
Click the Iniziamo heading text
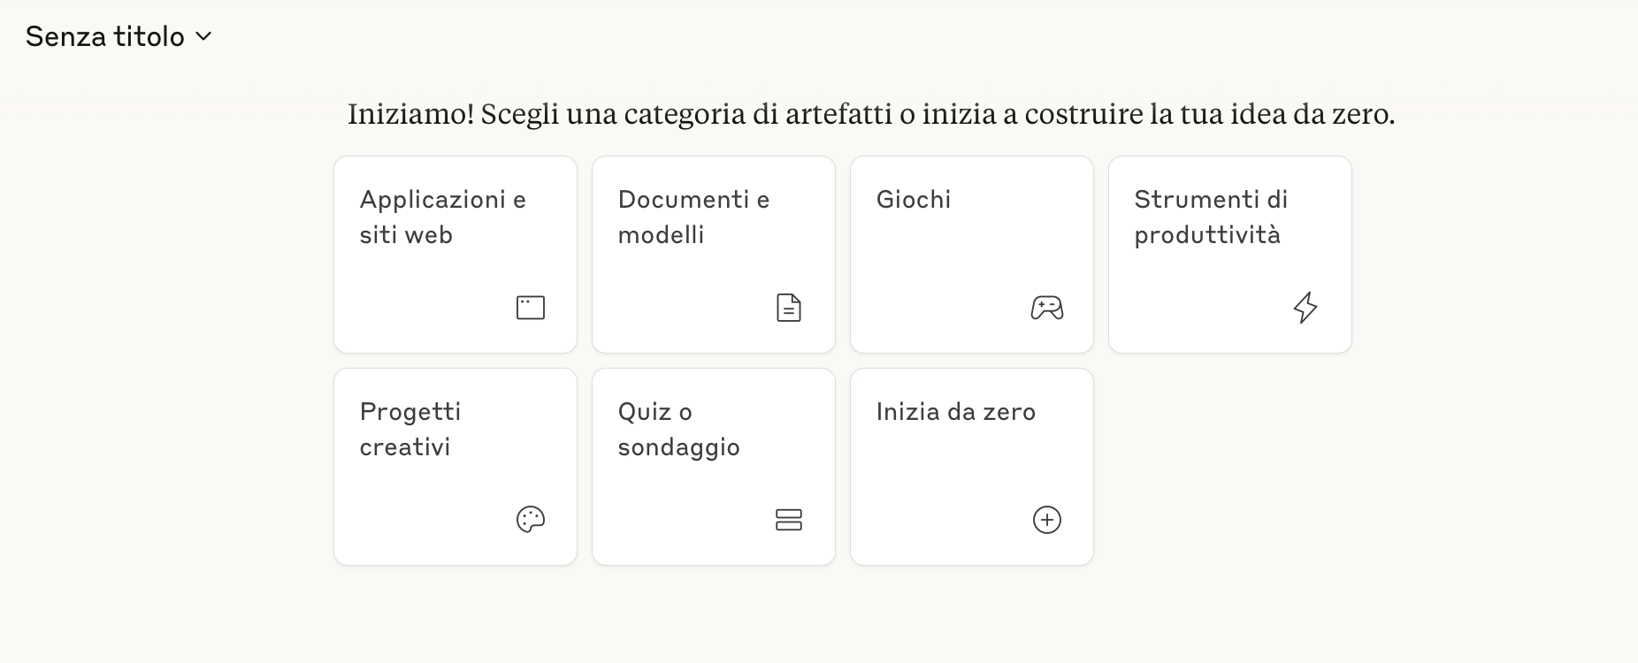870,115
